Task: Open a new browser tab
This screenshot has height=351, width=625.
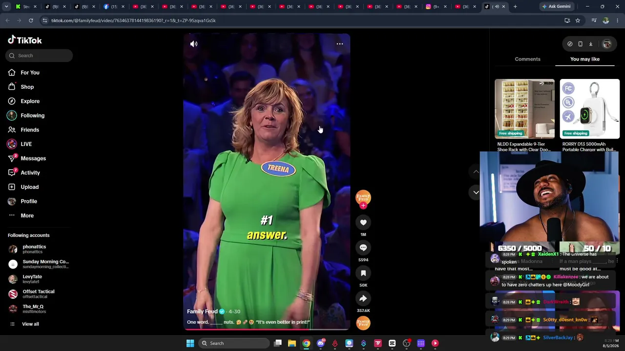Action: tap(515, 6)
